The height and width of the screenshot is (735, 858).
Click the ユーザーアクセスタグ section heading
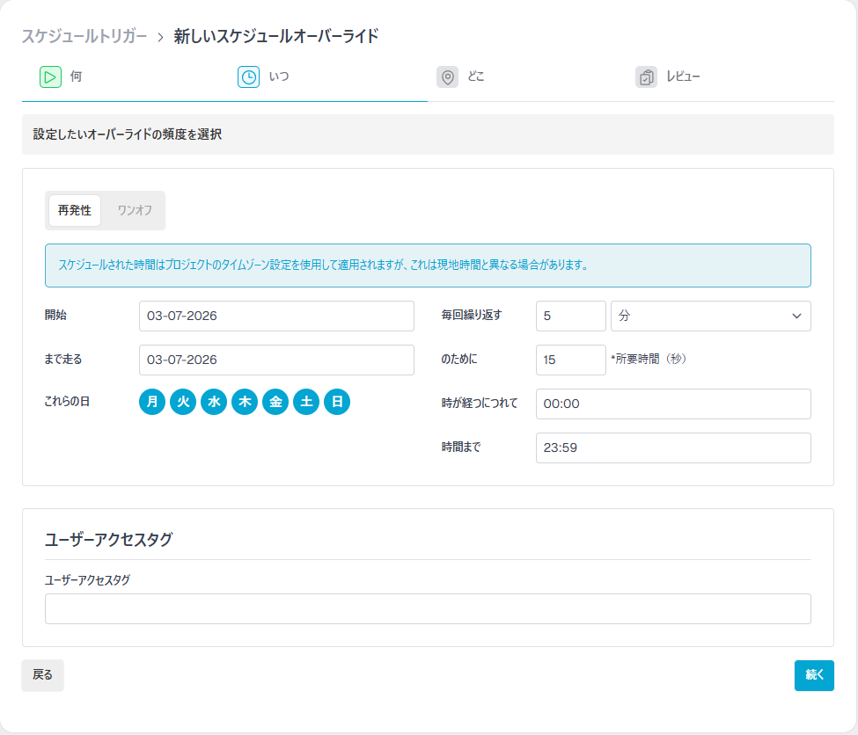tap(108, 540)
